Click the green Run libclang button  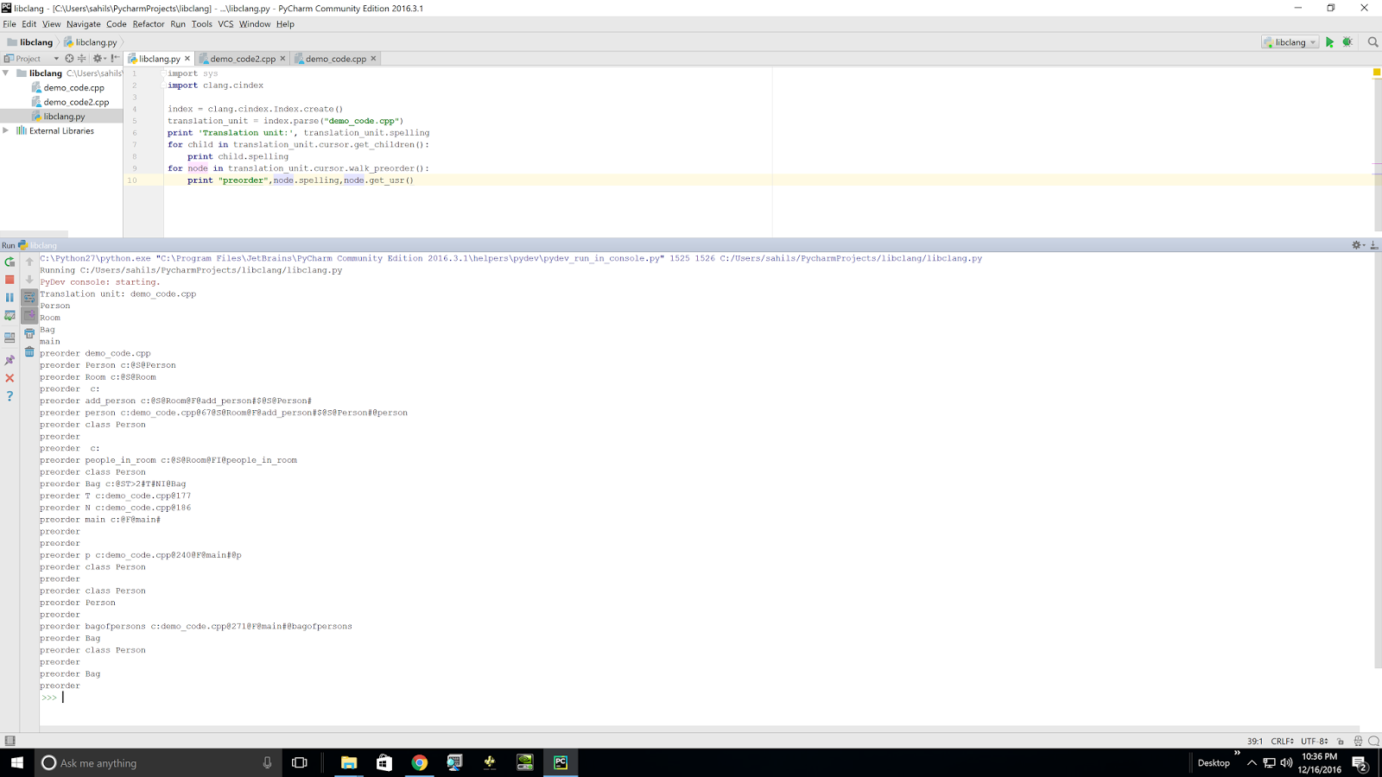(x=1329, y=42)
